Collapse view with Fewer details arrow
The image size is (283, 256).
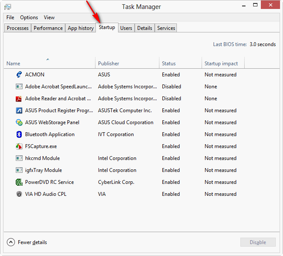point(11,242)
